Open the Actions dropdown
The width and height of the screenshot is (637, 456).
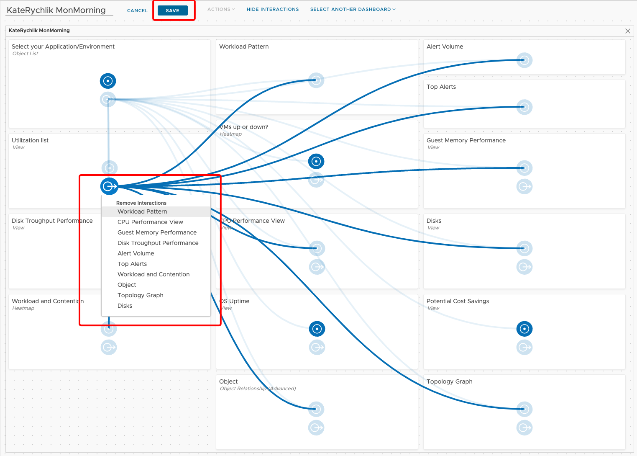click(x=221, y=9)
